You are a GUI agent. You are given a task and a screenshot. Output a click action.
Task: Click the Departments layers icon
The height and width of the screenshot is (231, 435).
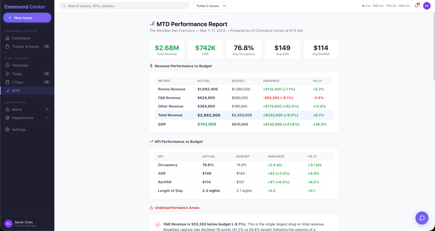coord(7,118)
